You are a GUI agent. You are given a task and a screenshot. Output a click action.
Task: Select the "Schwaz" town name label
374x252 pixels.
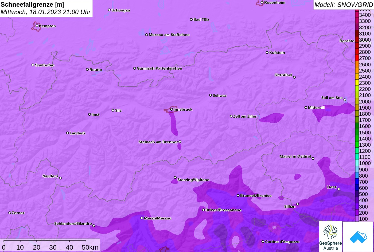(220, 95)
